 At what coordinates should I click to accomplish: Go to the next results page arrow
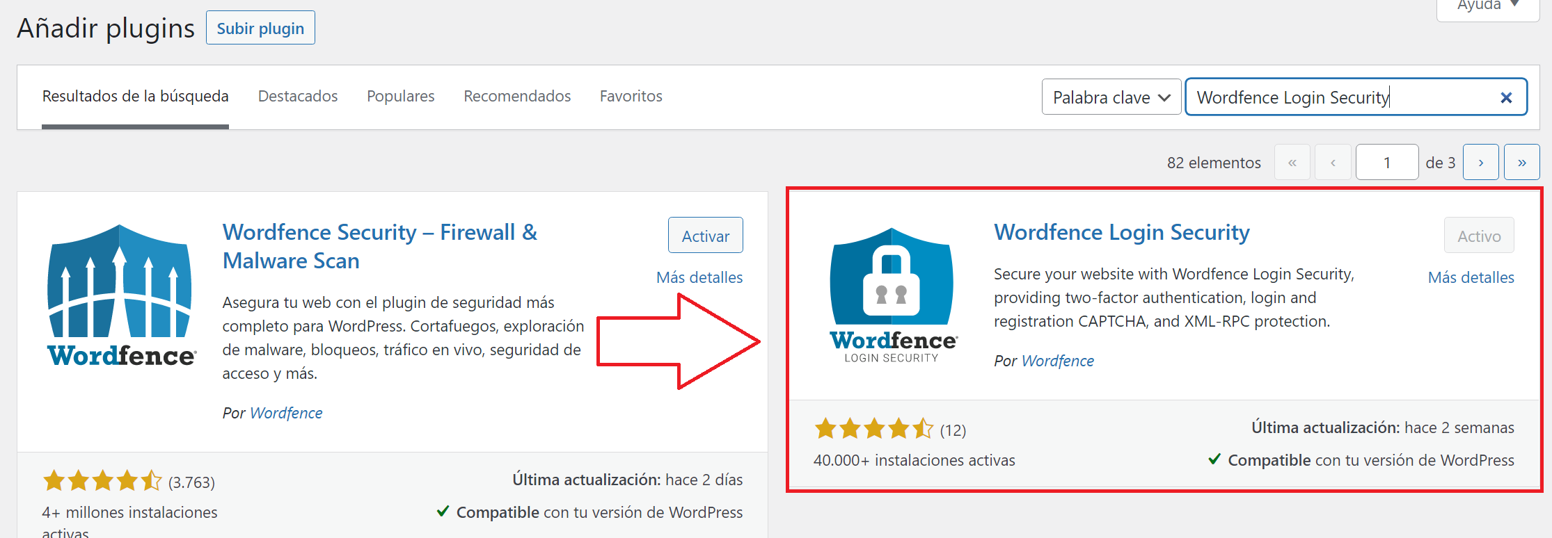pyautogui.click(x=1480, y=163)
